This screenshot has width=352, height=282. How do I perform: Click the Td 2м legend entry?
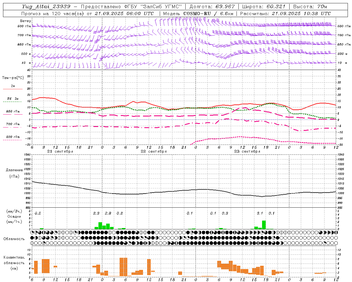[13, 99]
